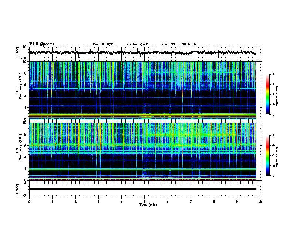
Task: Click the "VLF Spectra" plot title
Action: click(42, 44)
